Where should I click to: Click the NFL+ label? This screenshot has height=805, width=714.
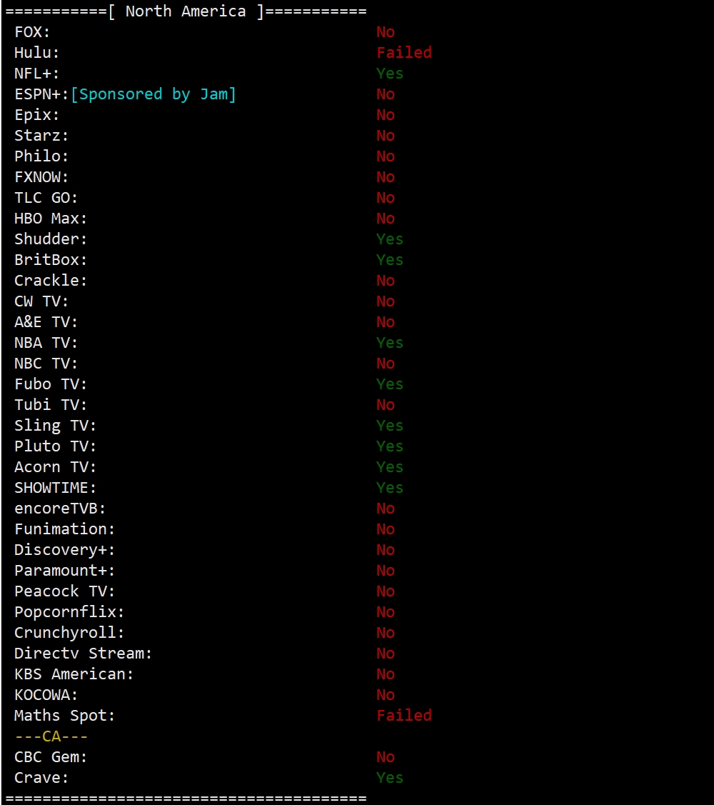point(37,74)
